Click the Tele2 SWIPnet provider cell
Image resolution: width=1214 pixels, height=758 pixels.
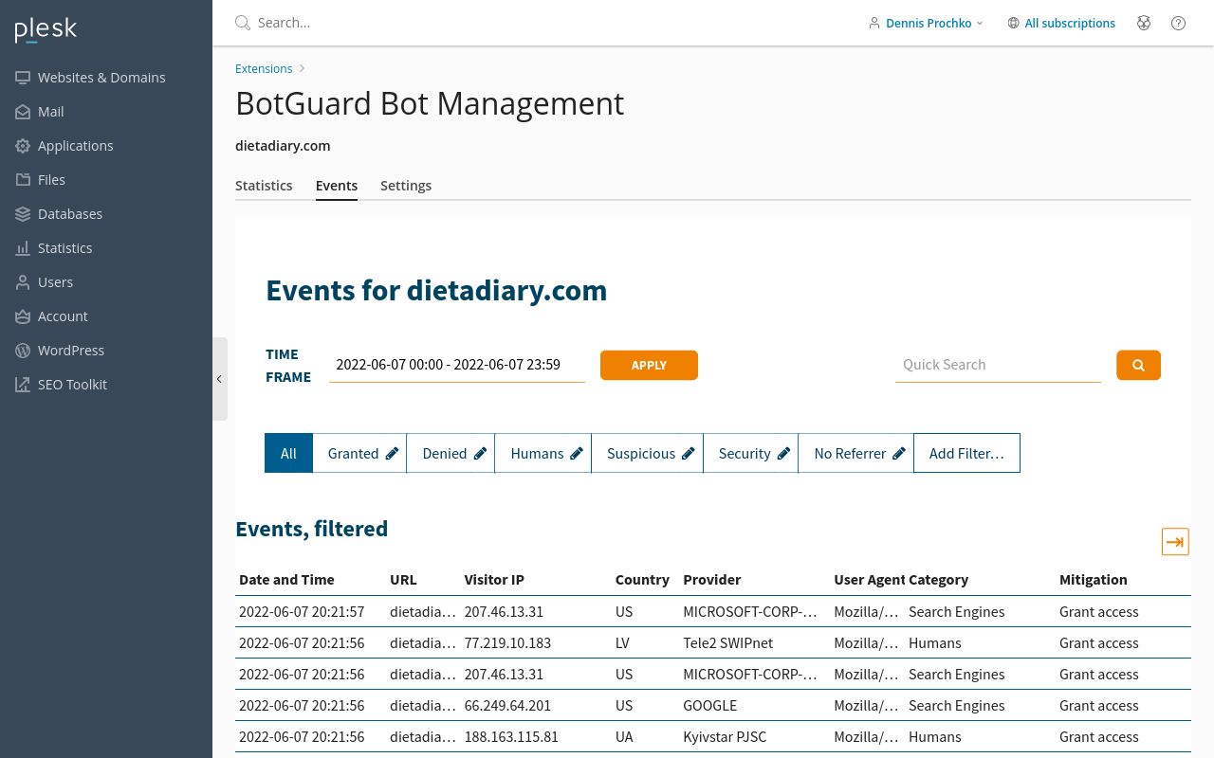pos(727,643)
